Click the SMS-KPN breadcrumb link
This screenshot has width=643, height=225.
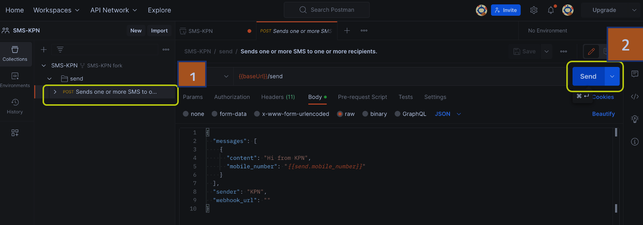click(197, 52)
